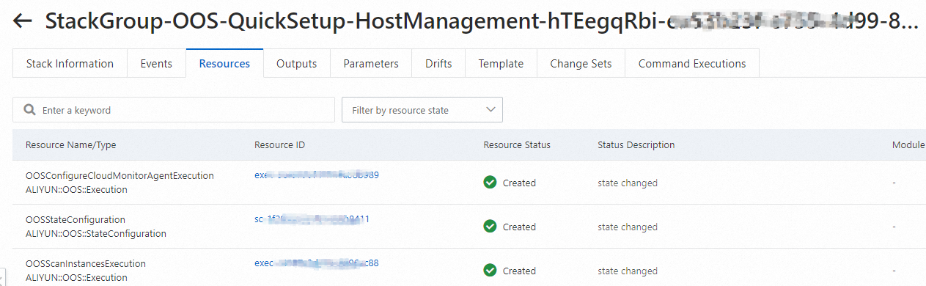
Task: Click the search magnifier icon
Action: [x=30, y=110]
